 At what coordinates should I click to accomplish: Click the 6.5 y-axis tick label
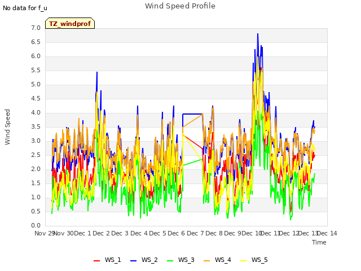coord(36,42)
